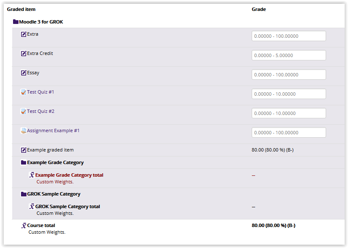
Task: Click the Example Grade Category total label
Action: tap(69, 175)
